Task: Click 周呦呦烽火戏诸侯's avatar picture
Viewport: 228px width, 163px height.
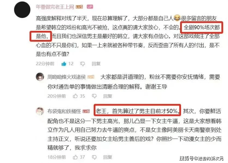Action: pos(40,77)
